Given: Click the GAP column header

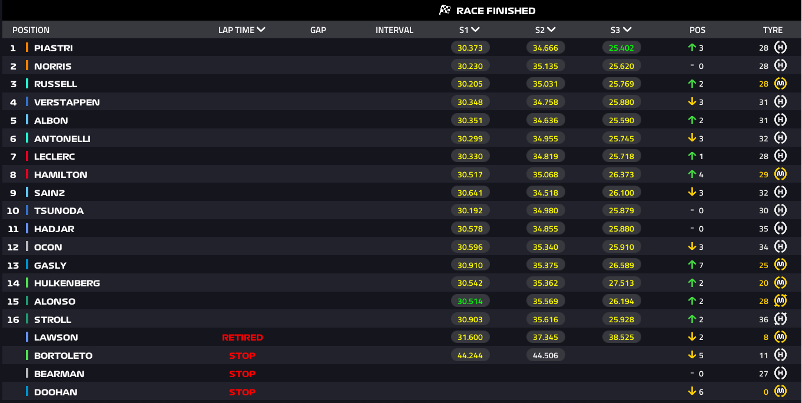Looking at the screenshot, I should click(x=318, y=30).
